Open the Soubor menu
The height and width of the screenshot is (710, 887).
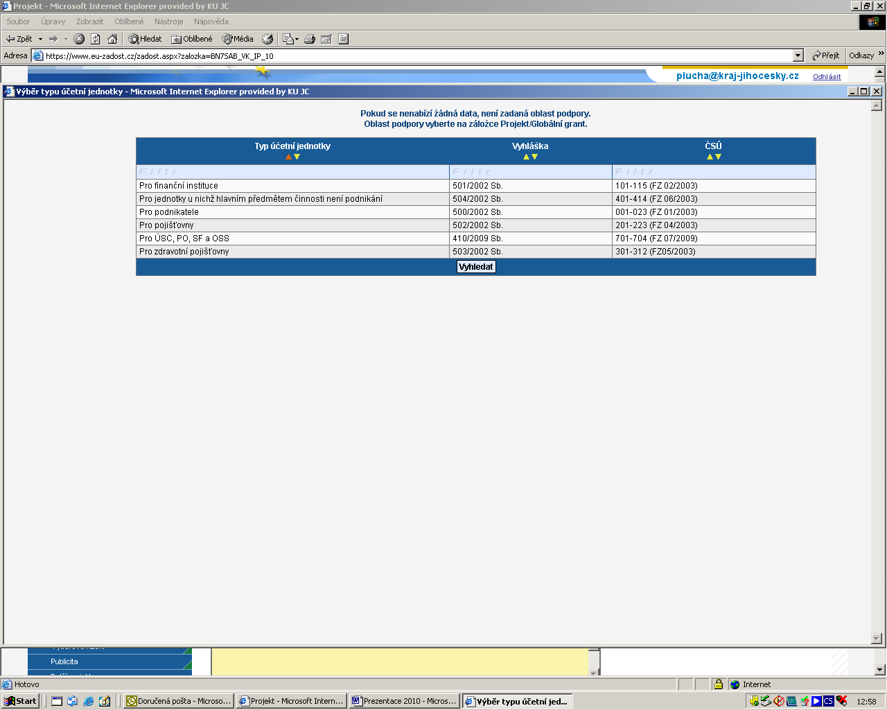[x=18, y=21]
